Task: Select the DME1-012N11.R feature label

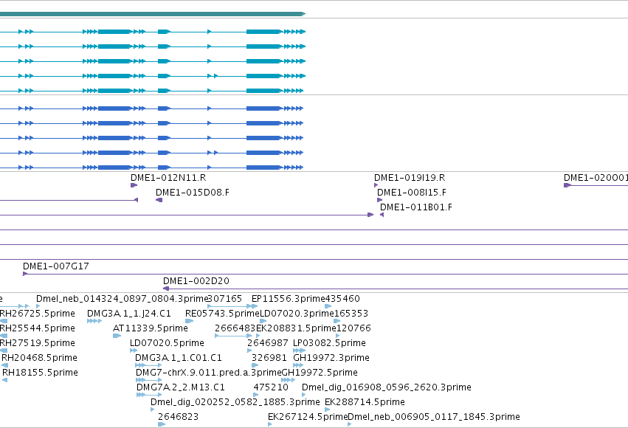Action: point(168,178)
